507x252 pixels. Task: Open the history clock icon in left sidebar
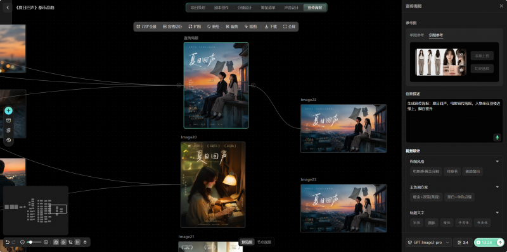coord(8,140)
